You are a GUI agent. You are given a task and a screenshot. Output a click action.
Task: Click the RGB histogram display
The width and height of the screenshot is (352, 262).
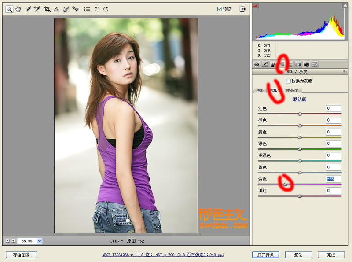point(300,22)
